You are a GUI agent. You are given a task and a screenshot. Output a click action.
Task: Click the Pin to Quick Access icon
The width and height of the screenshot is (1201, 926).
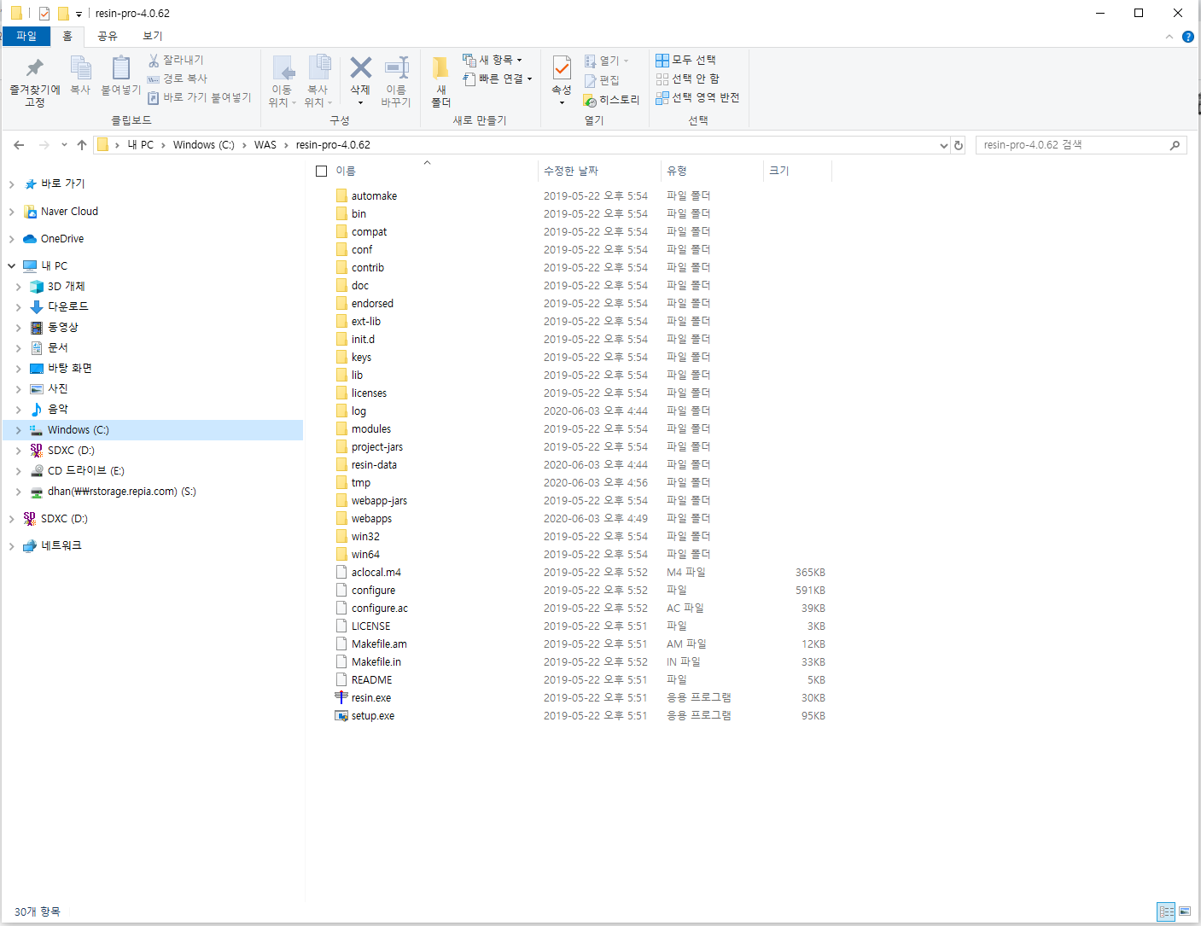[34, 68]
